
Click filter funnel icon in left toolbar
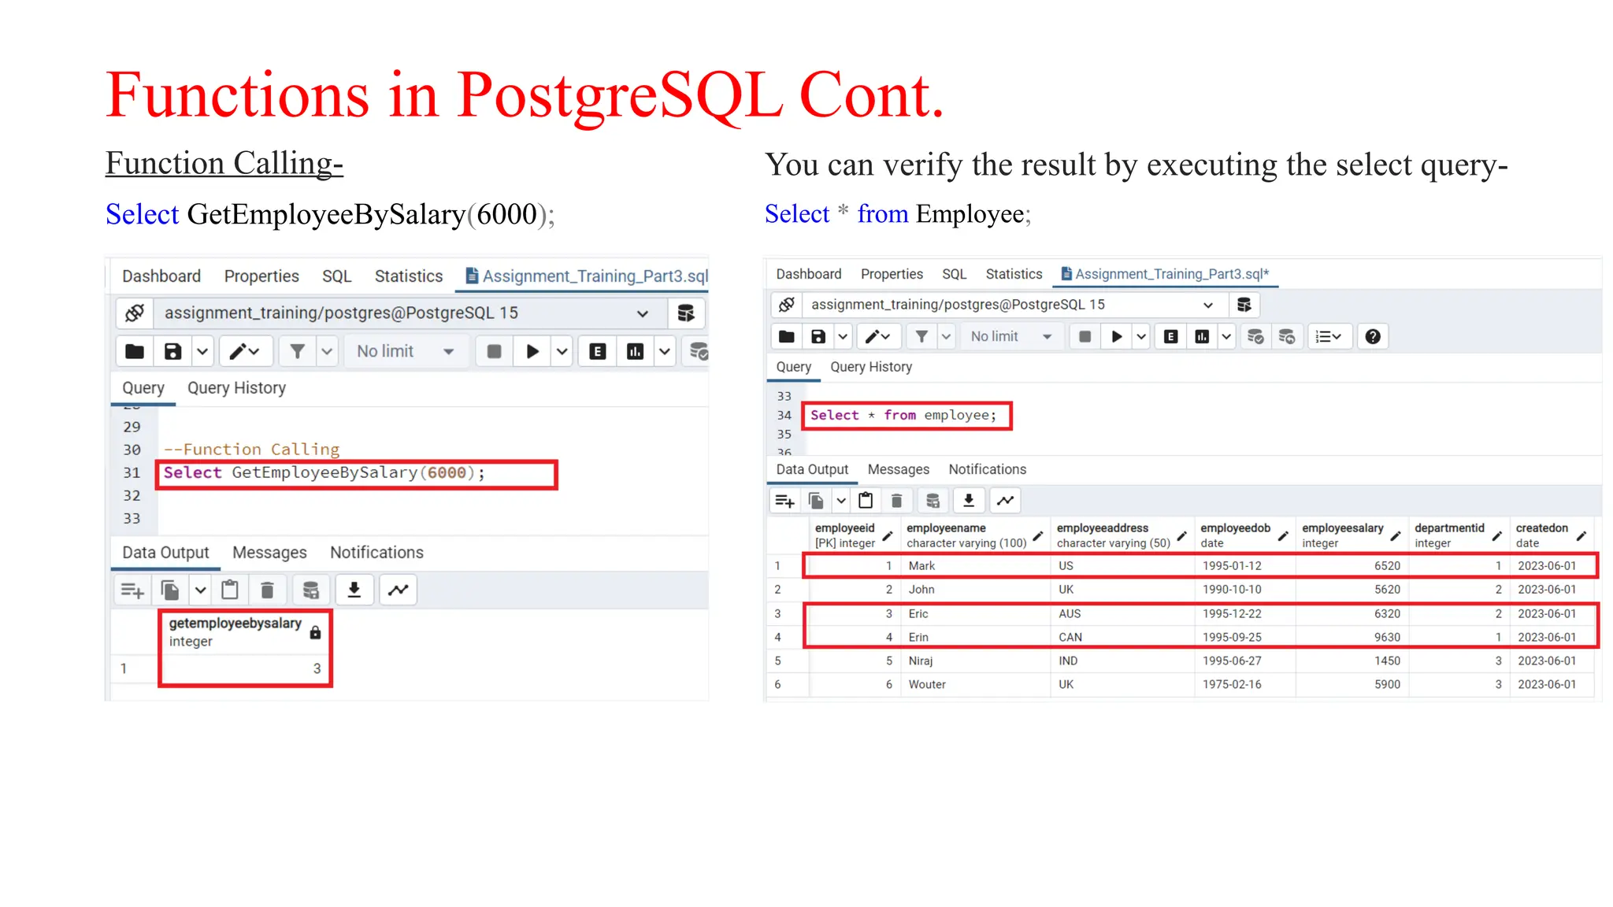click(x=297, y=351)
